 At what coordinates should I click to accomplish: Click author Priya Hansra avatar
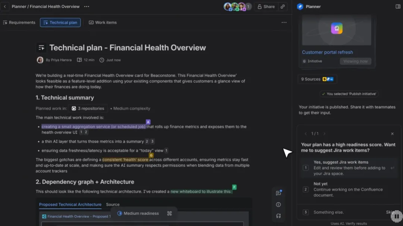click(40, 60)
